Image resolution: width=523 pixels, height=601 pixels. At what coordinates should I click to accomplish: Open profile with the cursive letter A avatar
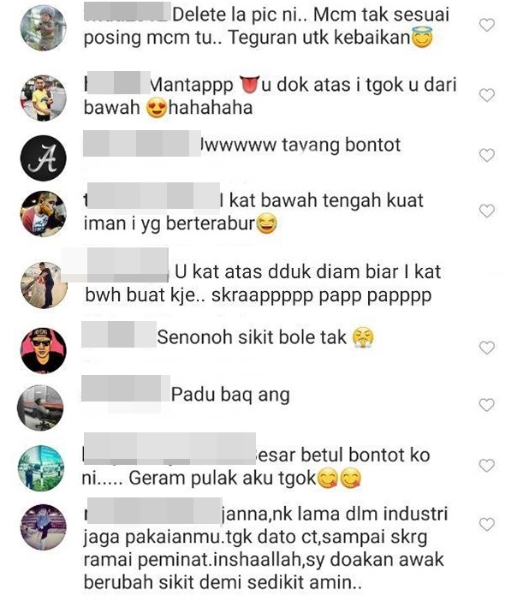[44, 158]
